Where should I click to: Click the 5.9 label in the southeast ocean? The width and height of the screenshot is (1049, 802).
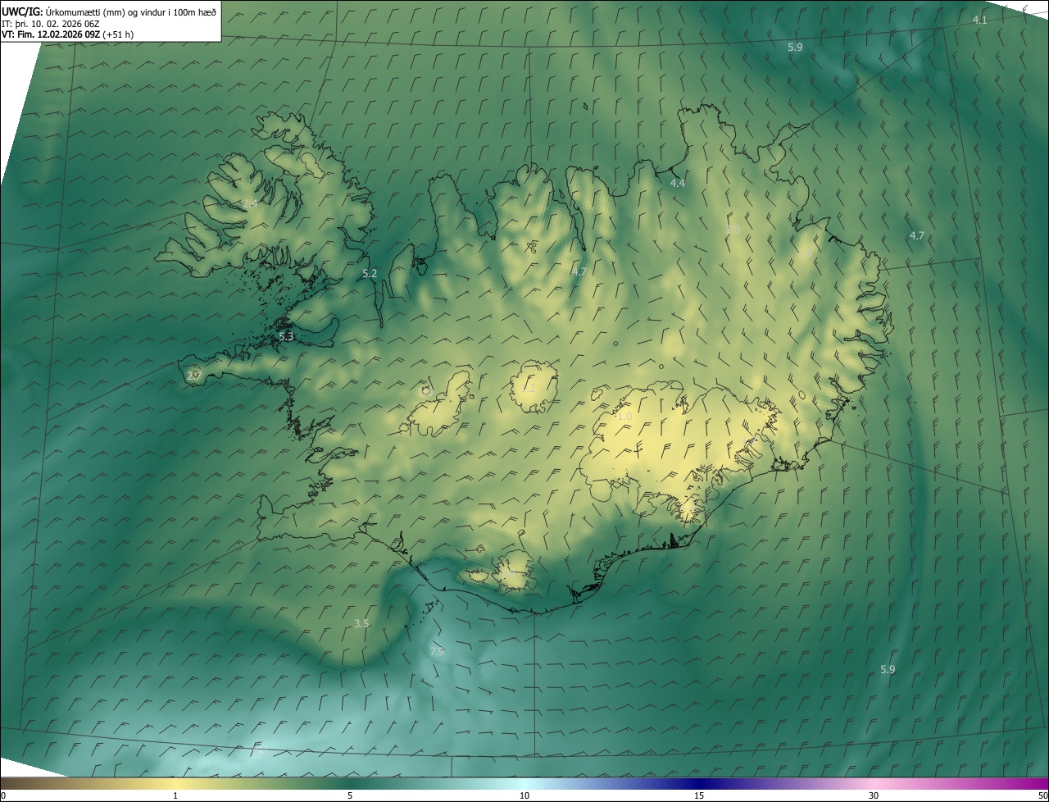[888, 669]
